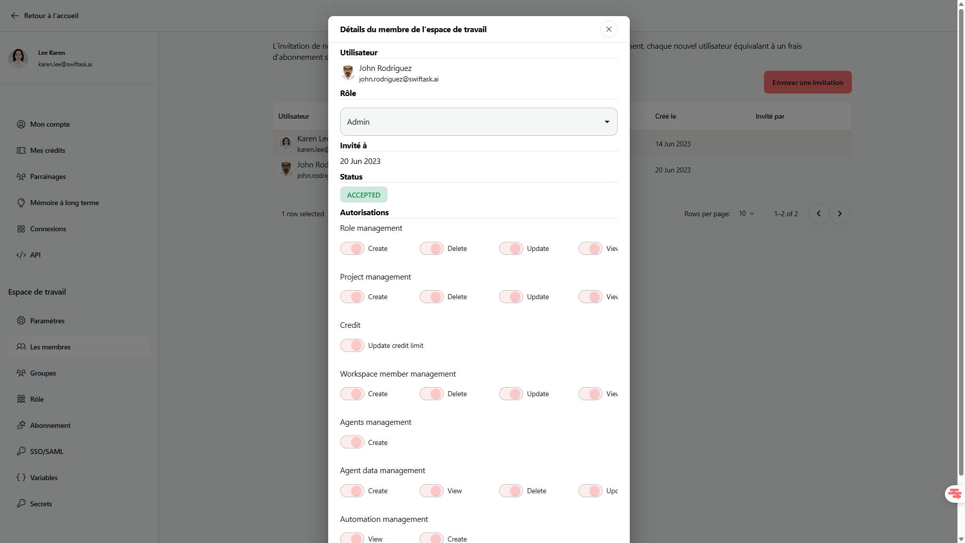This screenshot has width=965, height=543.
Task: Click the floating Swiftask chat widget icon
Action: pyautogui.click(x=954, y=494)
